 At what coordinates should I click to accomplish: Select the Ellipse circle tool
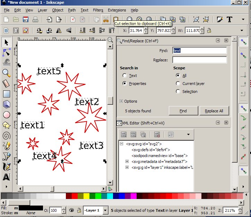6,115
